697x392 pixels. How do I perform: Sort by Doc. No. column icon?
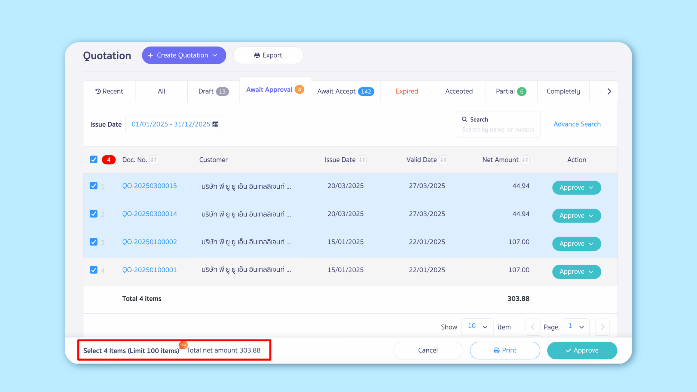point(154,160)
